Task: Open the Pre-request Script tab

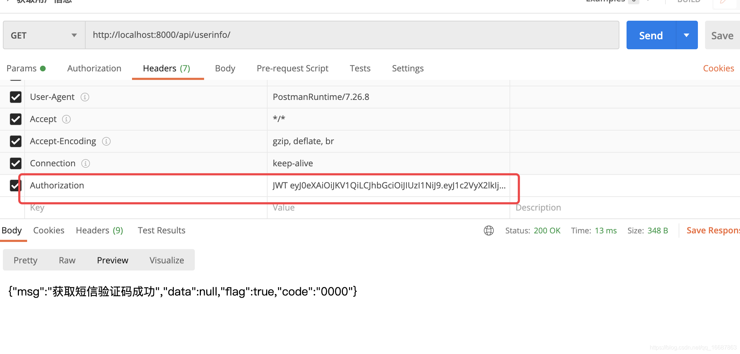Action: (292, 68)
